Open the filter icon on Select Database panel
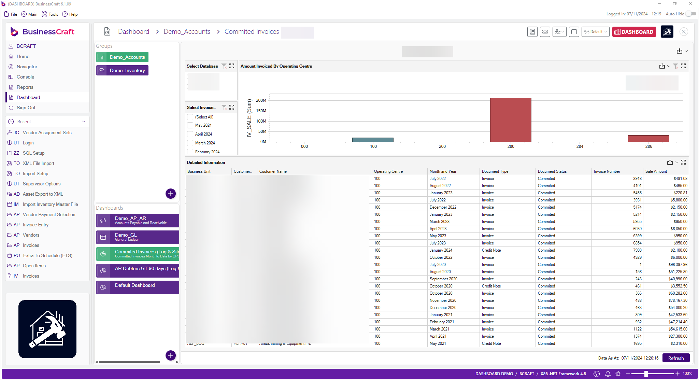The image size is (699, 380). tap(224, 66)
